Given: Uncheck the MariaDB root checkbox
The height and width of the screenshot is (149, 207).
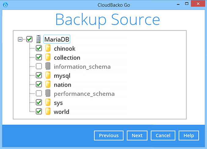Looking at the screenshot, I should pos(29,39).
